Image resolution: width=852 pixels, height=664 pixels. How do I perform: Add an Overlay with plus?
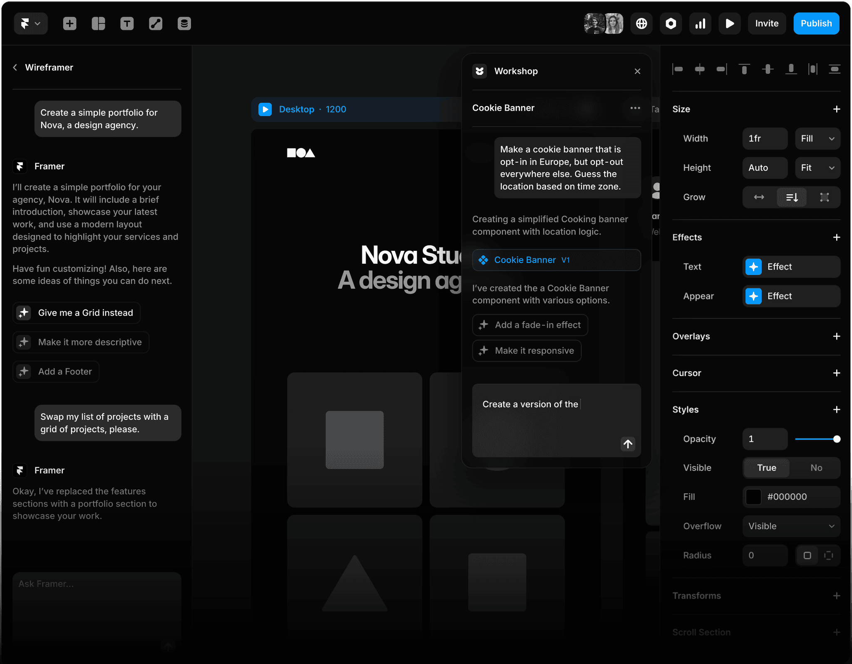point(837,336)
